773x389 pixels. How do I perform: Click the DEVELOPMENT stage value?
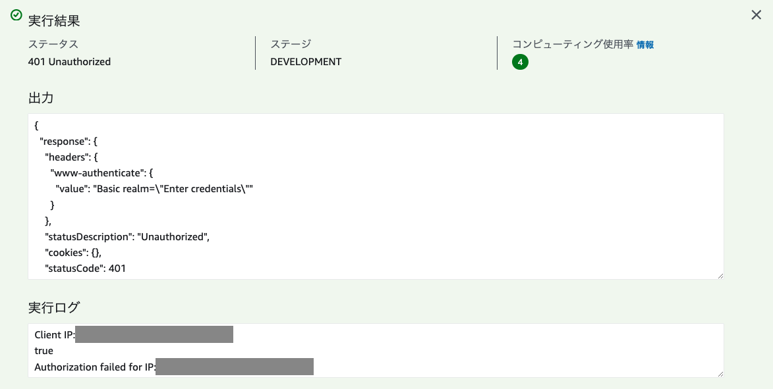point(306,62)
